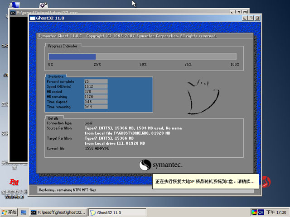Click the Target Partition local drive [1] line

(x=115, y=143)
